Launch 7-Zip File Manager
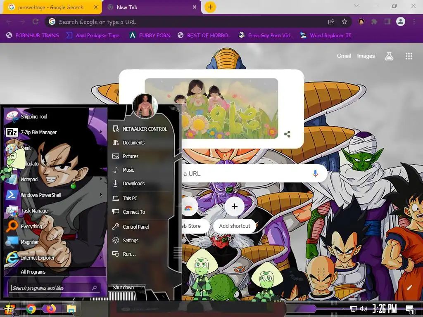Viewport: 423px width, 317px height. click(x=55, y=132)
